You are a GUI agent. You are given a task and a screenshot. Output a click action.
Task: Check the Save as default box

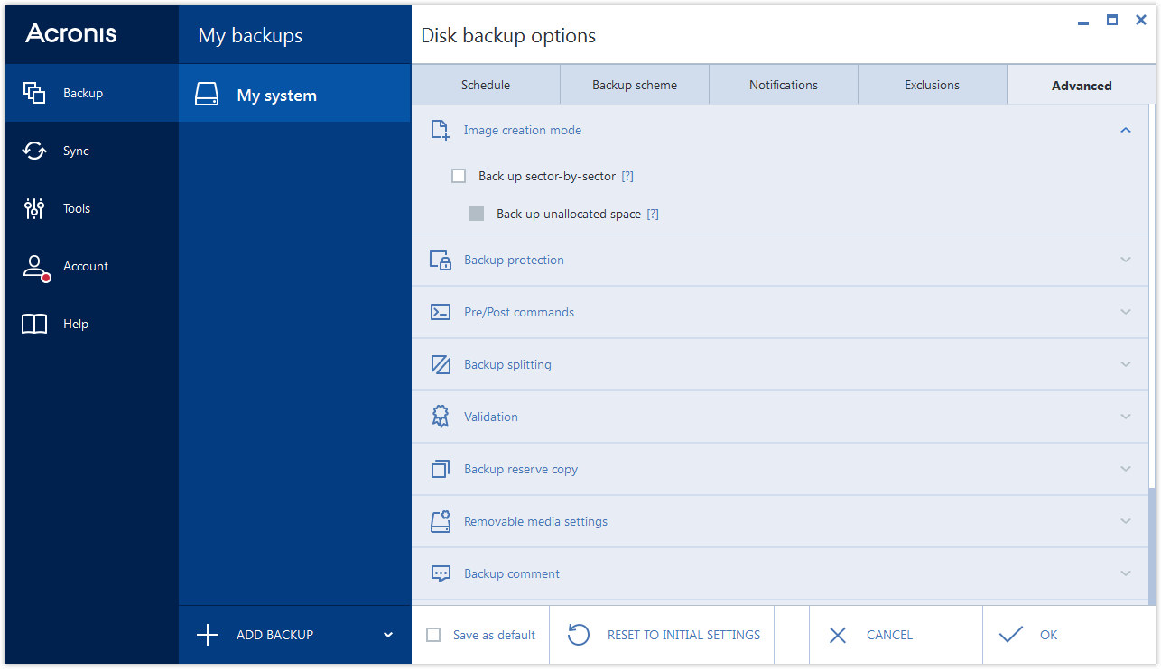coord(433,635)
